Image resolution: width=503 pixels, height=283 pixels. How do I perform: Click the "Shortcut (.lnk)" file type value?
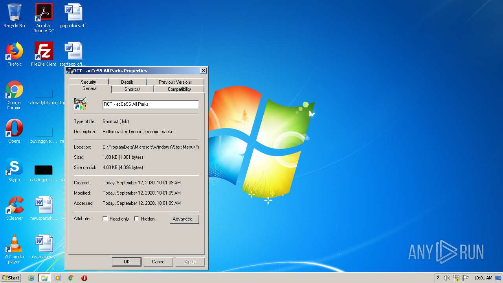coord(116,121)
